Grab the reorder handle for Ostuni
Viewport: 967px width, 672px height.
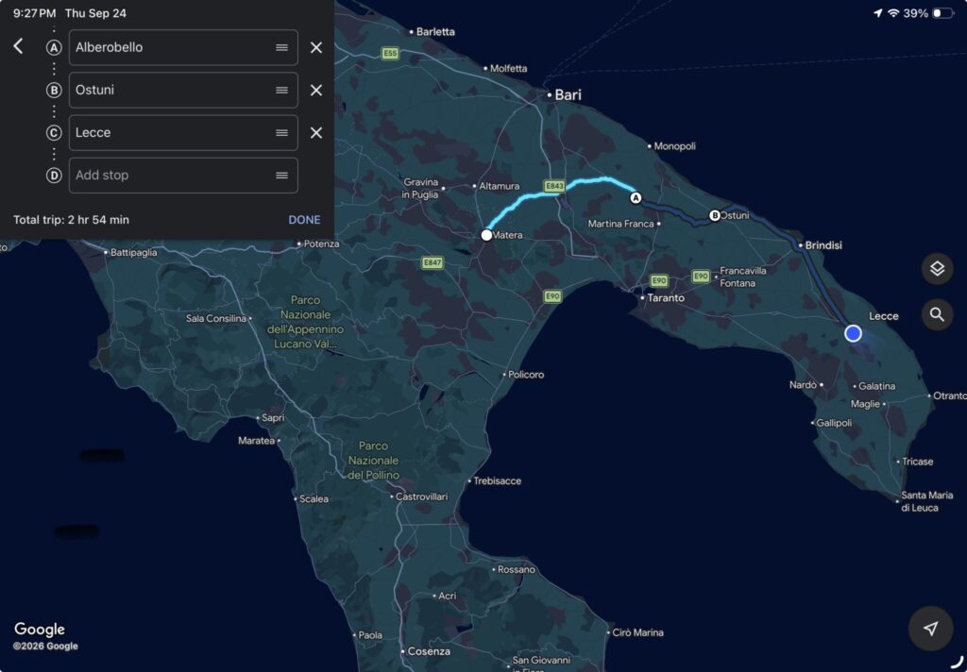281,90
